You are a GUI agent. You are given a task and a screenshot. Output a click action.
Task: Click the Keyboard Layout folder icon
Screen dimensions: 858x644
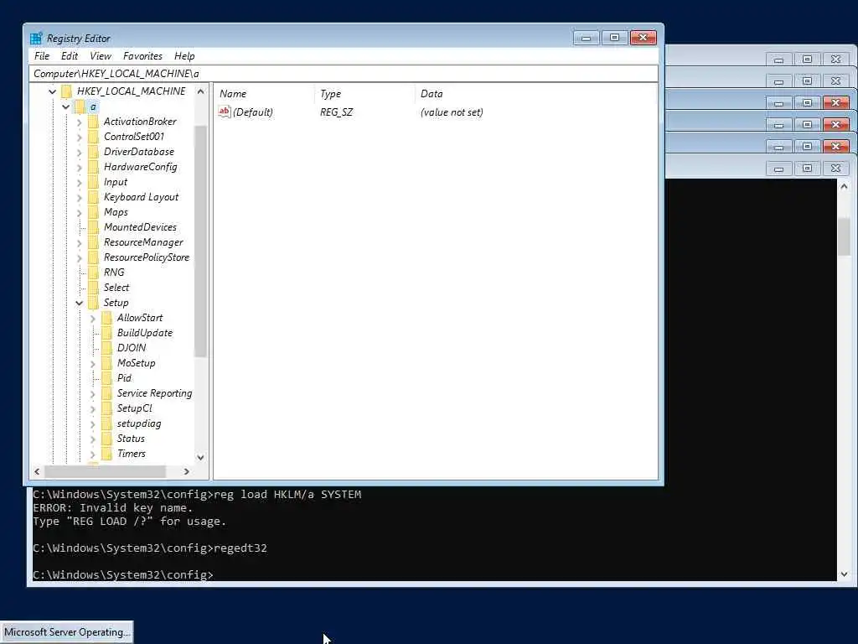94,196
